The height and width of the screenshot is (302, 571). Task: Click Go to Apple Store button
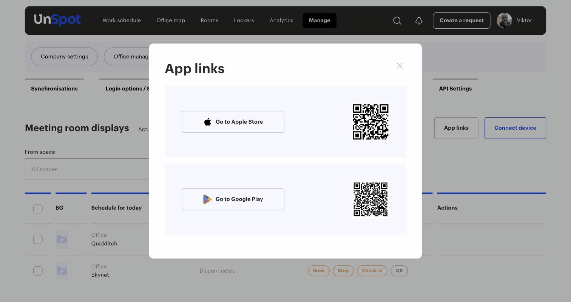tap(233, 122)
